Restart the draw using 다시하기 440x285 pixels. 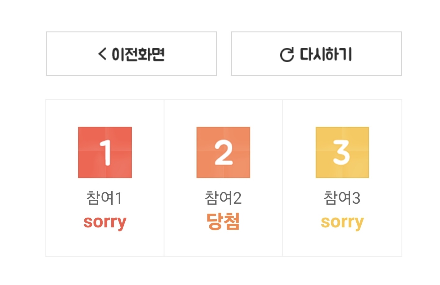click(316, 54)
